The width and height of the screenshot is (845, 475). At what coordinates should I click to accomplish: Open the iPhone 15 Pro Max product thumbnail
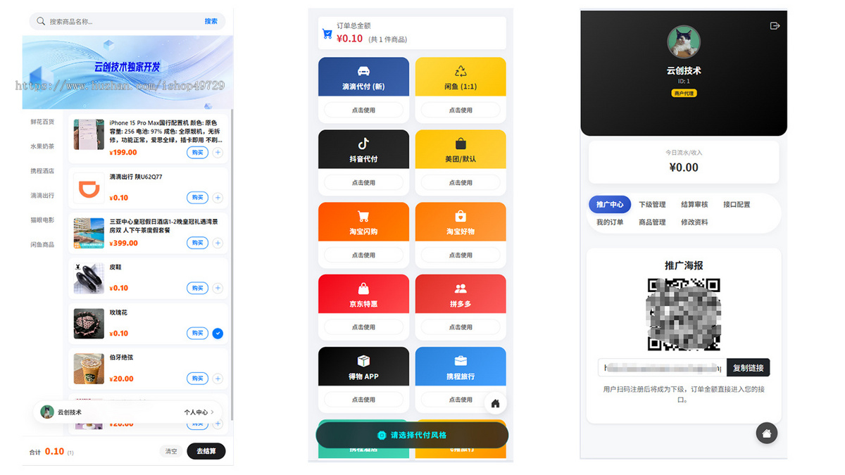pyautogui.click(x=89, y=134)
